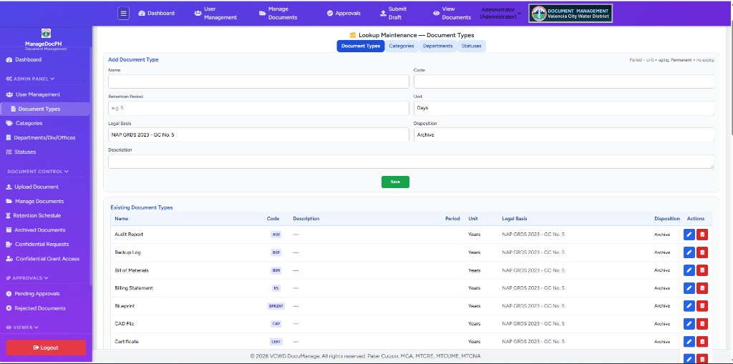Focus the Name input field

coord(258,82)
